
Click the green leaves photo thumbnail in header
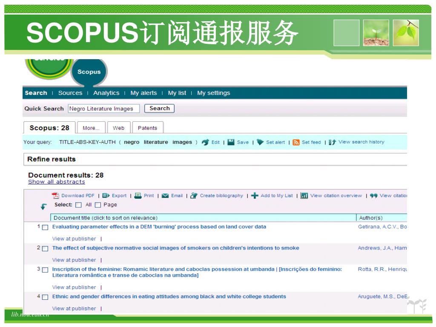tap(406, 33)
